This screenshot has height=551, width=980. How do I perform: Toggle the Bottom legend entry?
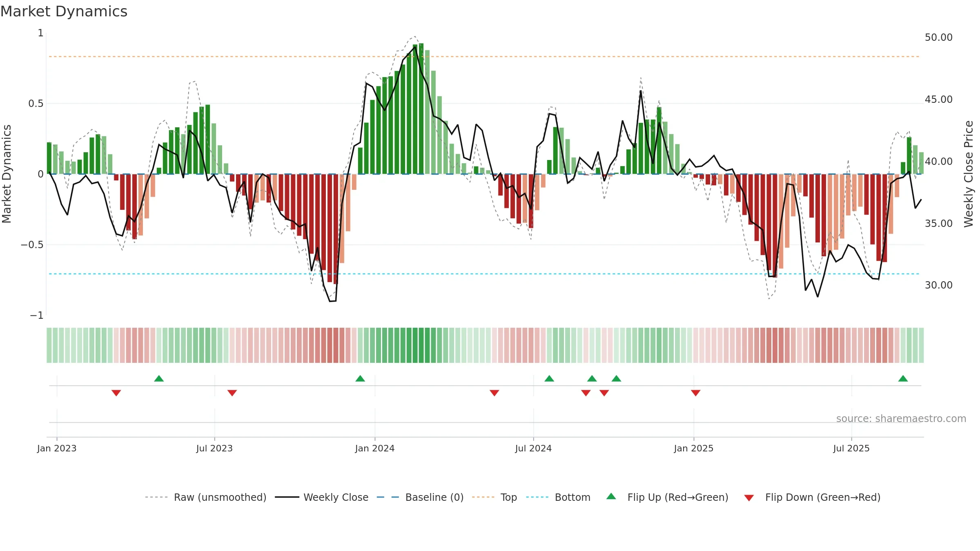pos(558,497)
